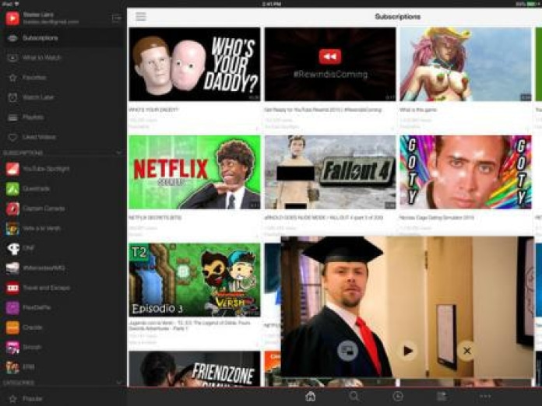Open Popular category with star icon
This screenshot has height=406, width=542.
pyautogui.click(x=63, y=399)
